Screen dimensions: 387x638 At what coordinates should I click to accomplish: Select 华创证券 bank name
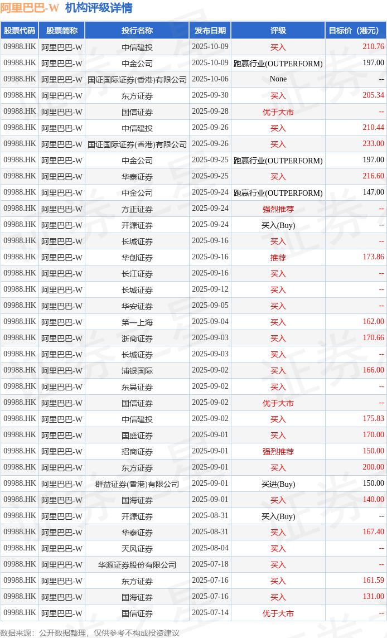point(137,258)
